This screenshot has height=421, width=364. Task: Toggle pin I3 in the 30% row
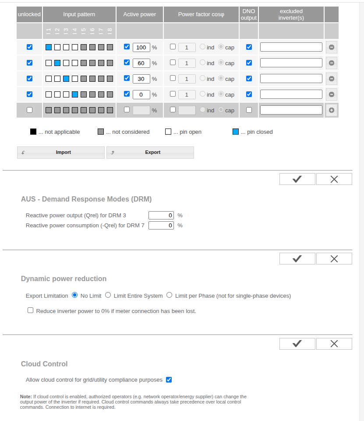click(x=66, y=79)
